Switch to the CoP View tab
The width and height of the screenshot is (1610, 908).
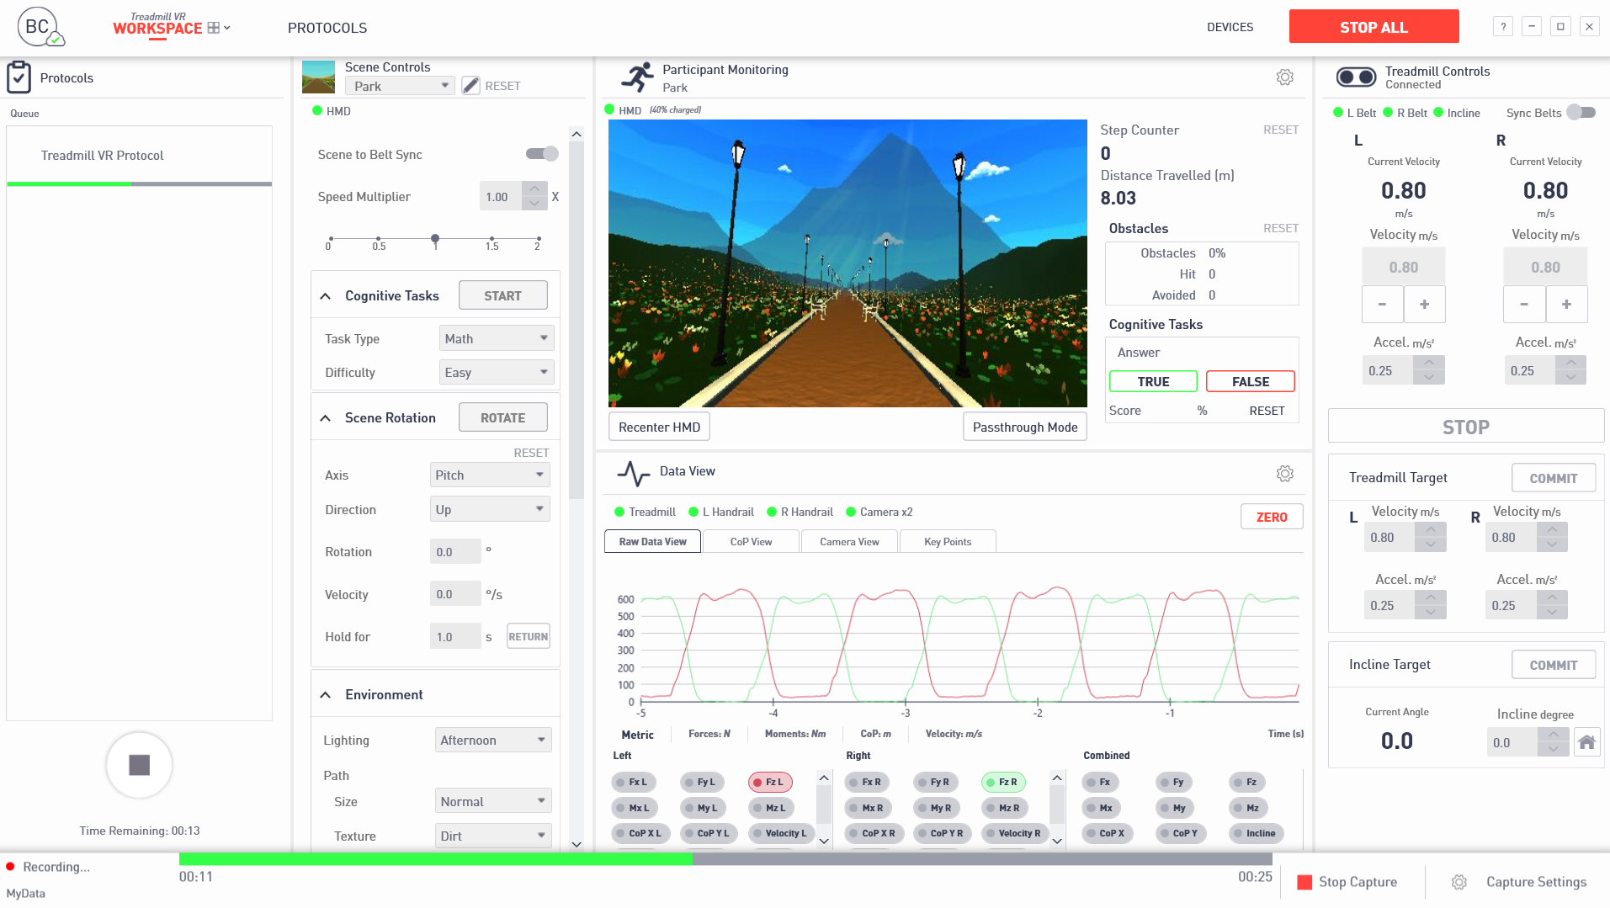click(x=750, y=541)
